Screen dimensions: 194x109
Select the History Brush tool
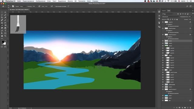[5, 23]
